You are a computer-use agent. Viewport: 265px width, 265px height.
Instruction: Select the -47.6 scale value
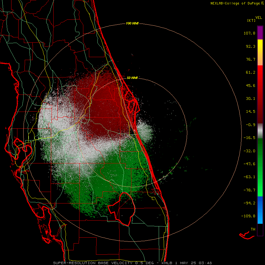[249, 164]
